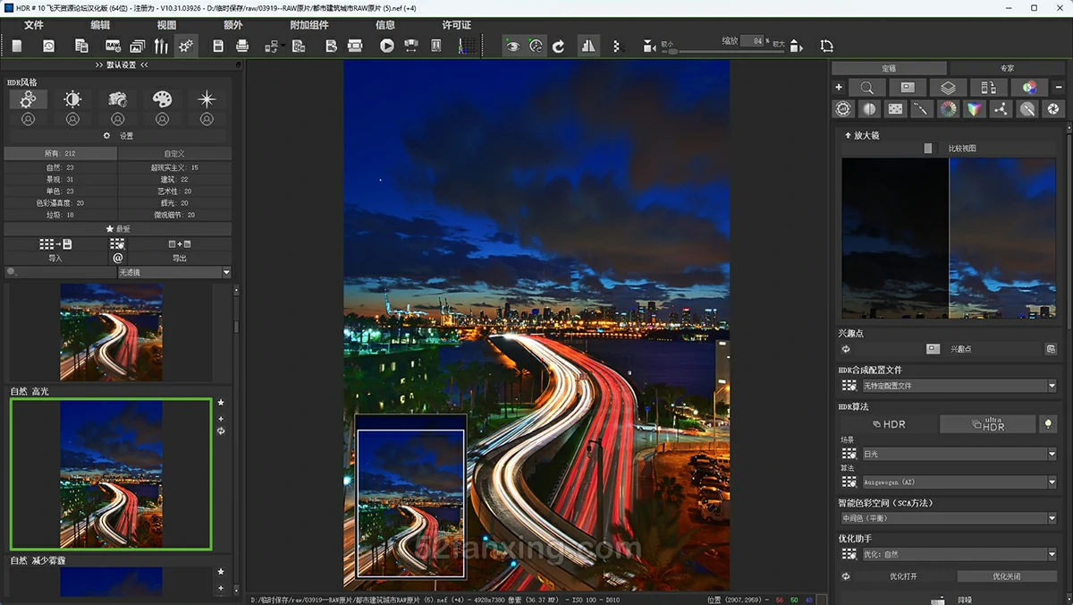Open the sliders adjustment toolbar icon
The image size is (1073, 605).
[161, 46]
